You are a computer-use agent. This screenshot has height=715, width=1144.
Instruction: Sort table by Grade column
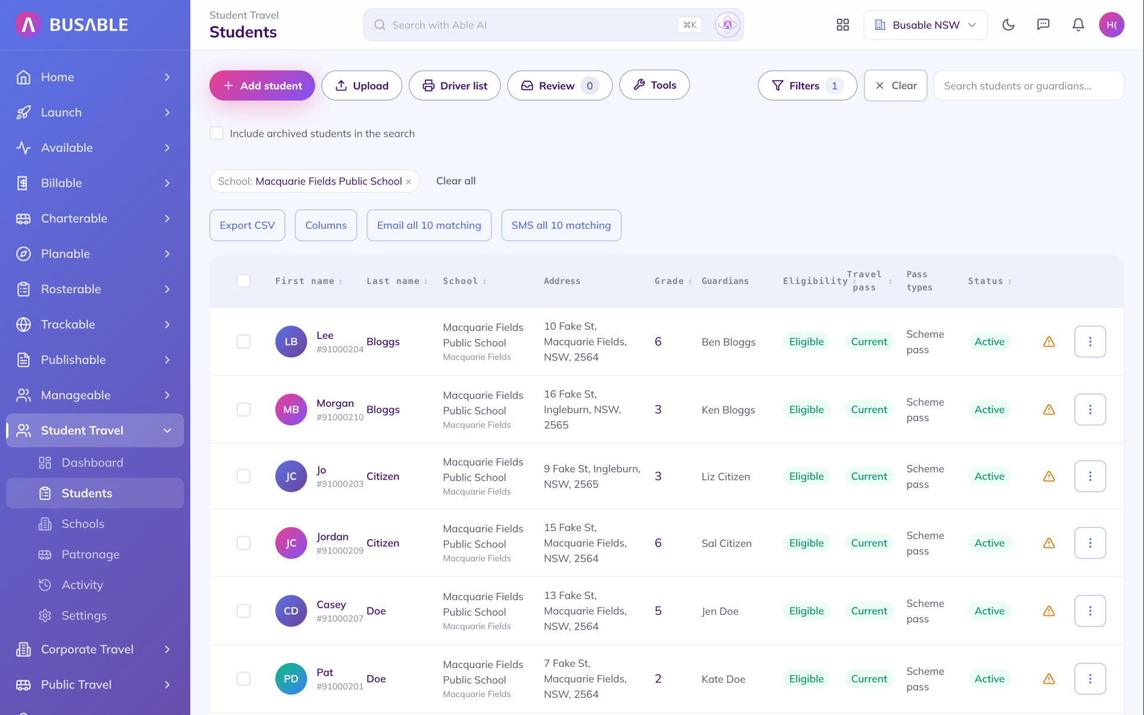(x=673, y=281)
